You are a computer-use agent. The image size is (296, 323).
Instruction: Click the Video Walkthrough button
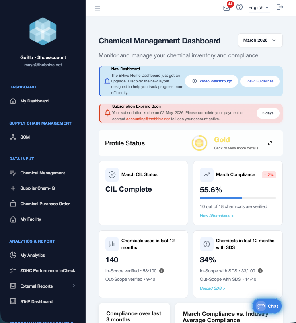tap(212, 81)
